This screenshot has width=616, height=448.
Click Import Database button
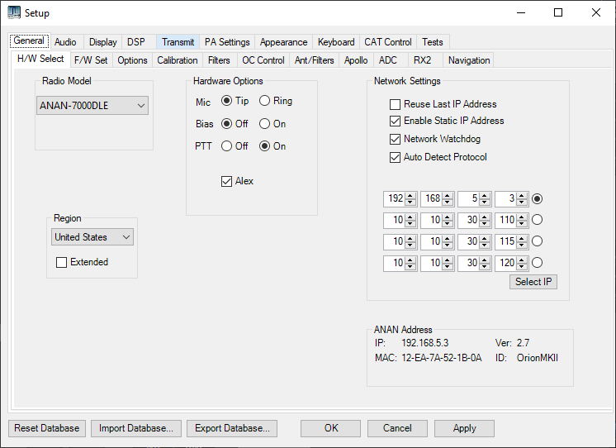[136, 428]
